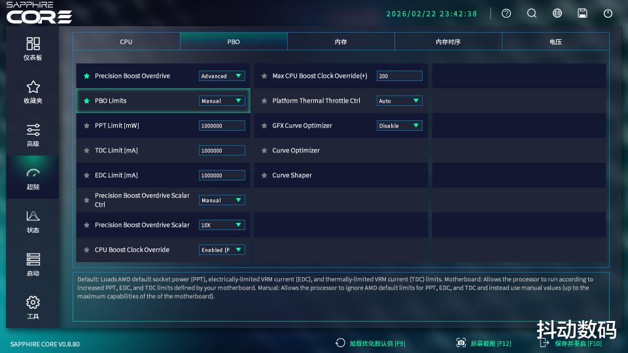Click 屏幕截图 [F12] button

(491, 343)
